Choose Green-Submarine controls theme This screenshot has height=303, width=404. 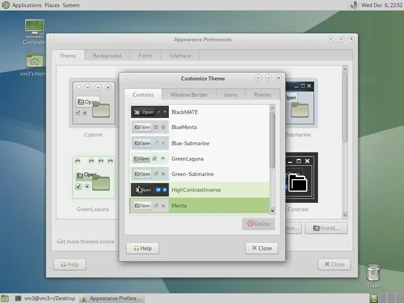[x=199, y=174]
